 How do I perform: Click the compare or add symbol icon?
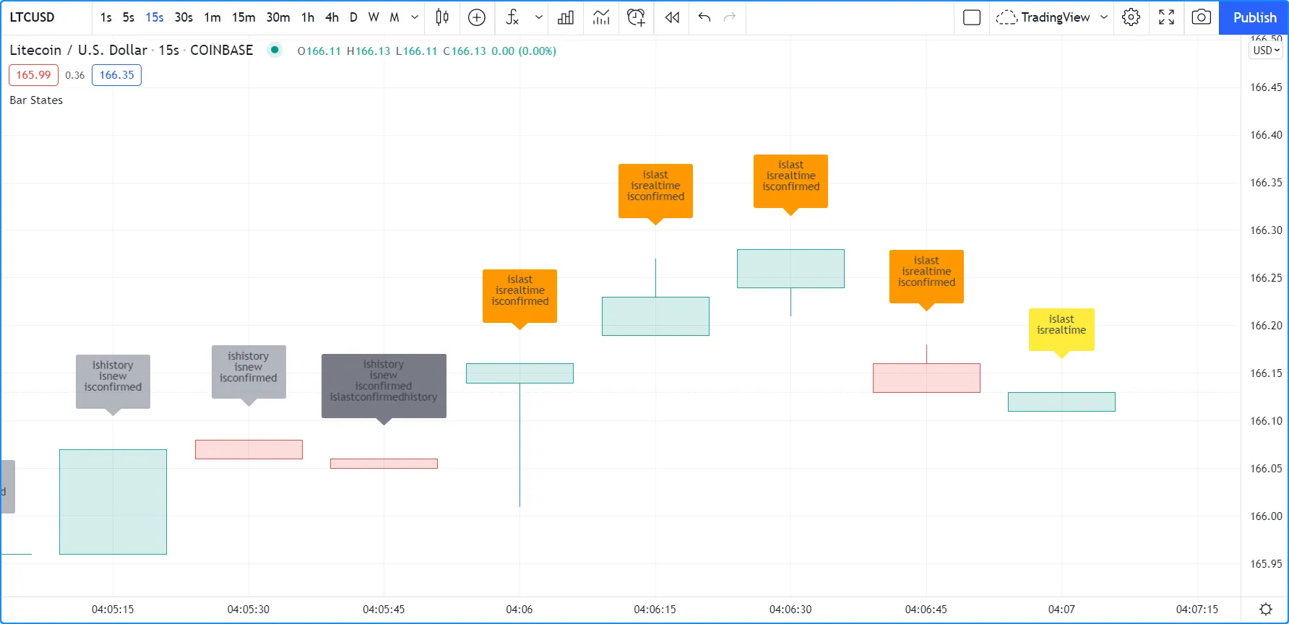[477, 17]
